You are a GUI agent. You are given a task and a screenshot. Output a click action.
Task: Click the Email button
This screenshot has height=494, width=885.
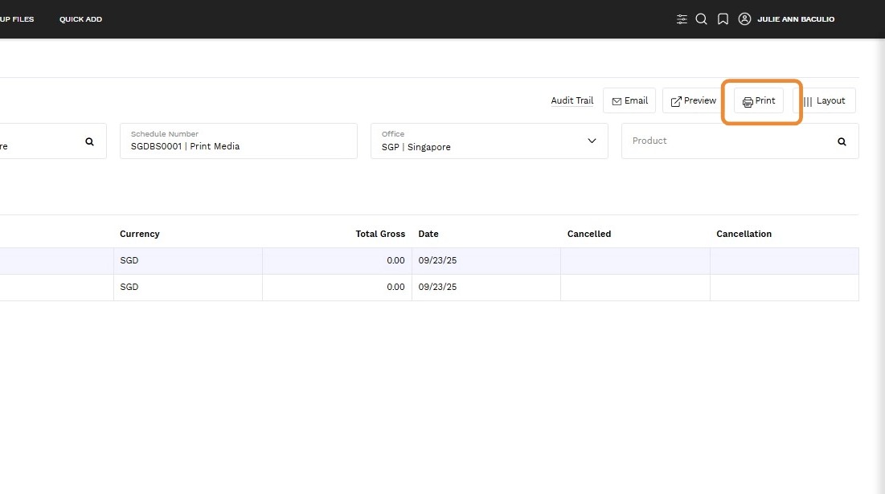click(629, 101)
